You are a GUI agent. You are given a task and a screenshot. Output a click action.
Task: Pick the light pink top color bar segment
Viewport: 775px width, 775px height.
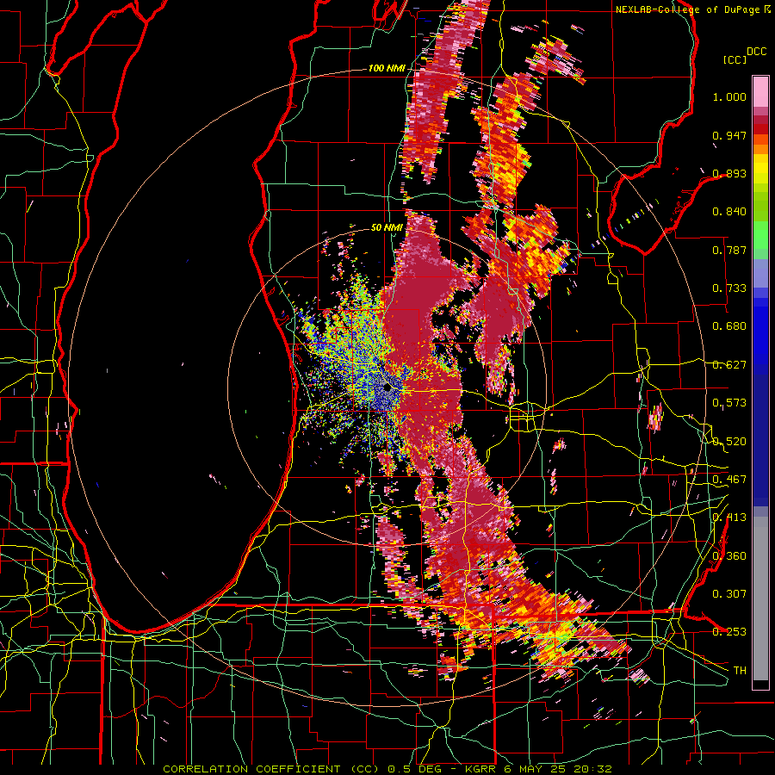pyautogui.click(x=760, y=91)
